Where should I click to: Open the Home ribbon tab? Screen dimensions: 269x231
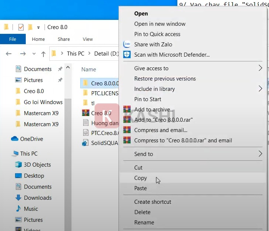click(x=38, y=39)
